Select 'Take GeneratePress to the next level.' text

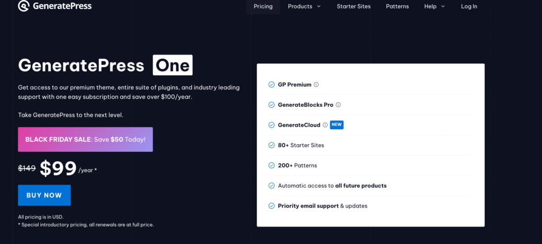pyautogui.click(x=70, y=115)
